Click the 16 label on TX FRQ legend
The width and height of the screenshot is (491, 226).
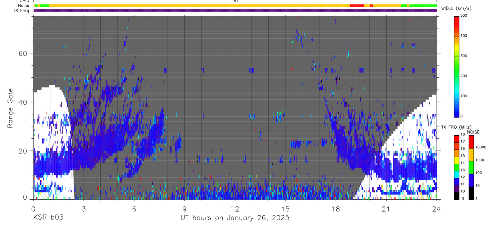coord(463,148)
